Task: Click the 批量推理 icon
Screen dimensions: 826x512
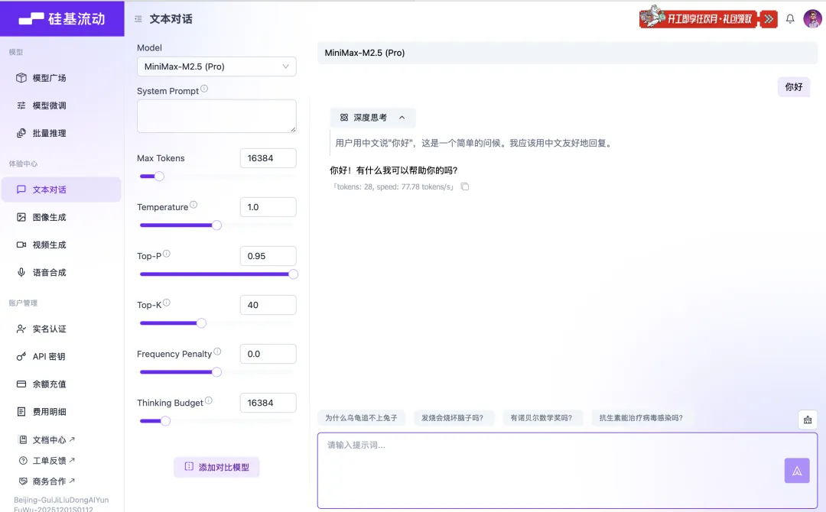Action: pos(21,133)
